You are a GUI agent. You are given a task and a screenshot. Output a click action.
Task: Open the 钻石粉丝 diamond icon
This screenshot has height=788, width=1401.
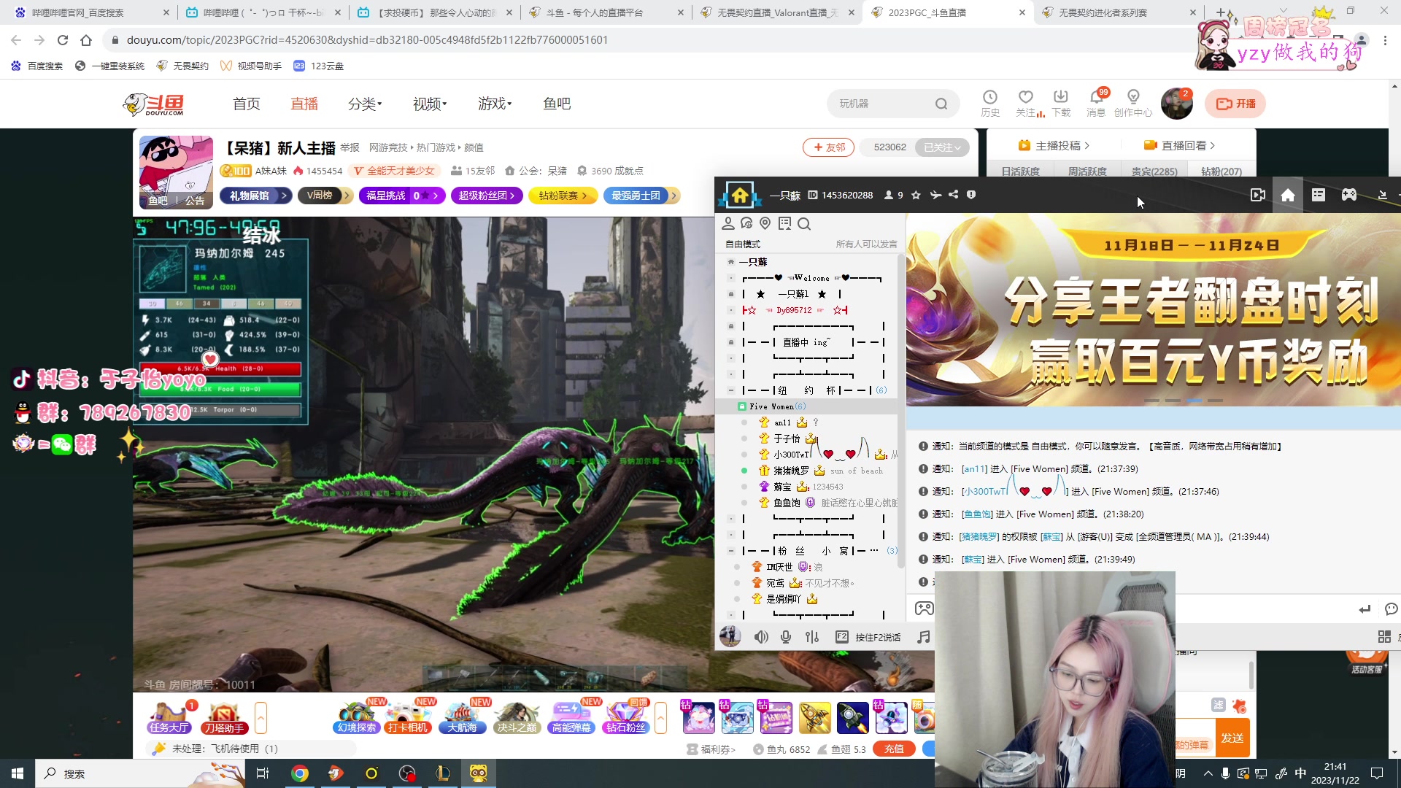[625, 718]
